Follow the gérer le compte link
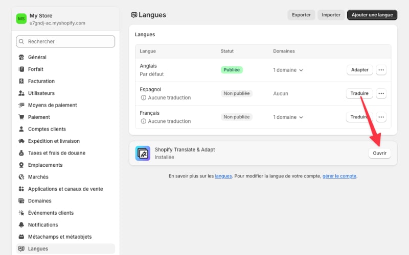The width and height of the screenshot is (409, 255). pos(339,176)
